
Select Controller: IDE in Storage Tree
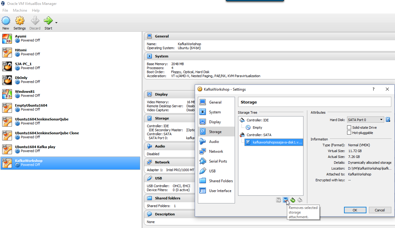(271, 120)
